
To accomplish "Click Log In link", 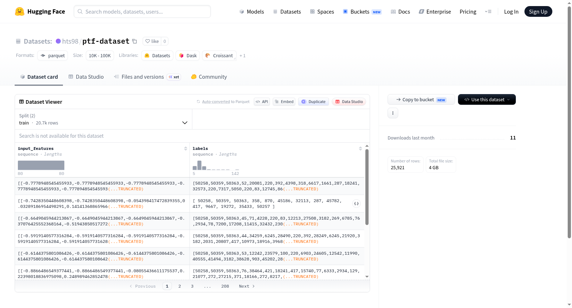I will (x=511, y=11).
